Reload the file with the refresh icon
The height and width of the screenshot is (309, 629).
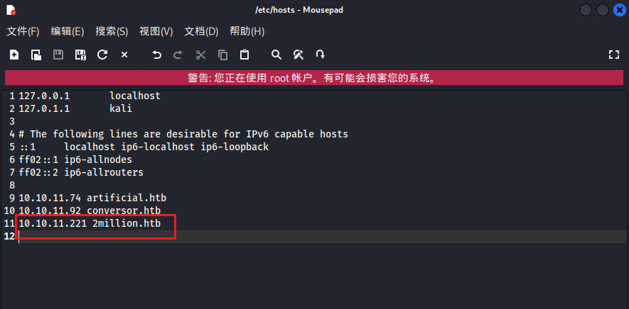(x=102, y=55)
